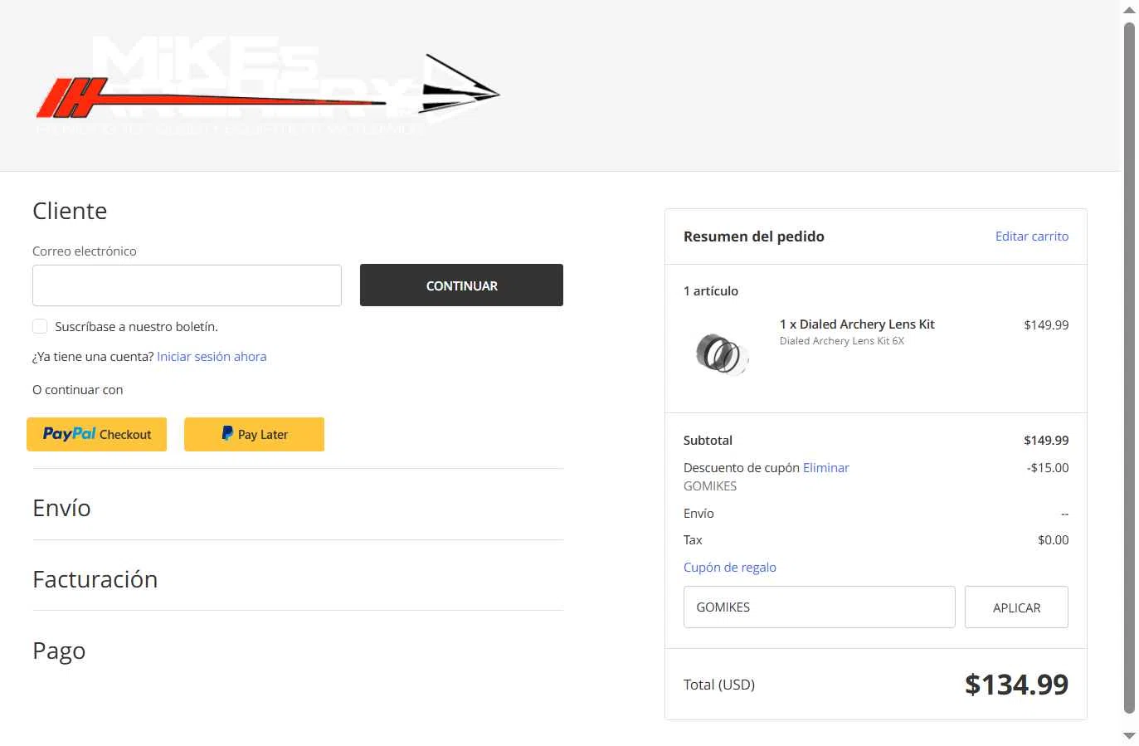Open the Iniciar sesión ahora link

(x=212, y=357)
